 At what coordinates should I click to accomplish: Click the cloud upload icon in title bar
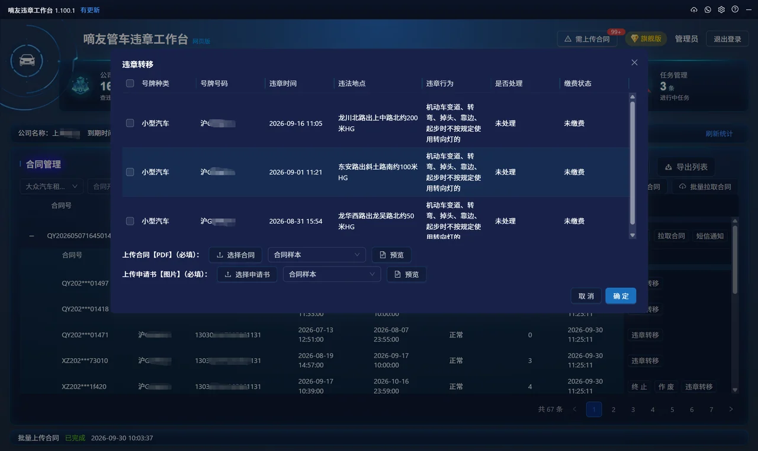[694, 10]
